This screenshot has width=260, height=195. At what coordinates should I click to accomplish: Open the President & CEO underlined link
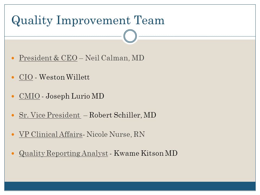(48, 58)
